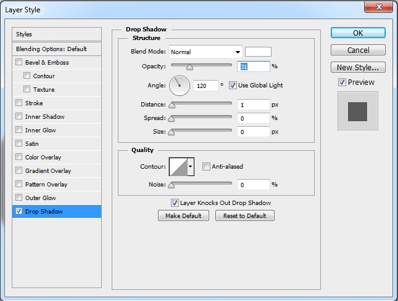Click the Distance slider handle

point(172,105)
